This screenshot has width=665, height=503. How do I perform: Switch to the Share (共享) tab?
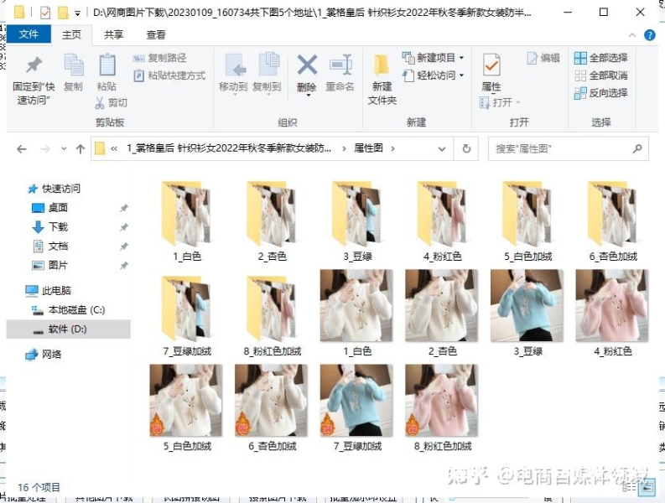point(114,34)
